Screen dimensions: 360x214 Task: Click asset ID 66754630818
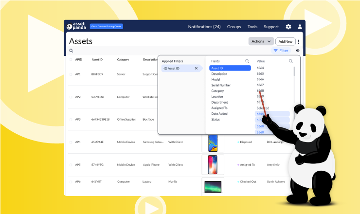click(x=100, y=119)
